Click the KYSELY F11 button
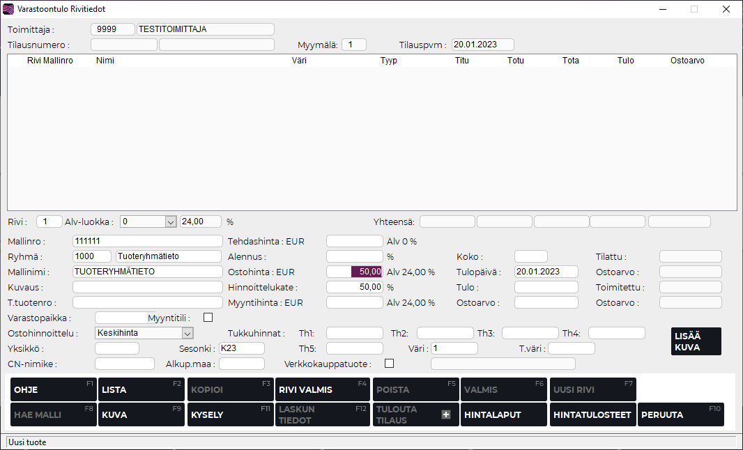The height and width of the screenshot is (450, 743). (x=230, y=414)
